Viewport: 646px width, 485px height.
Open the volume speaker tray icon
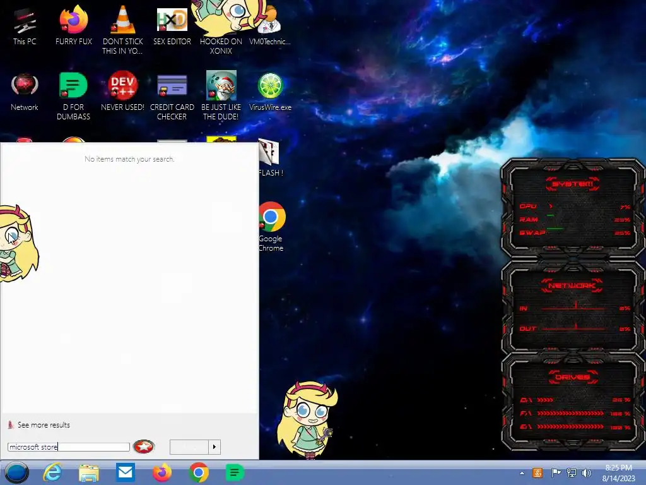pyautogui.click(x=587, y=472)
